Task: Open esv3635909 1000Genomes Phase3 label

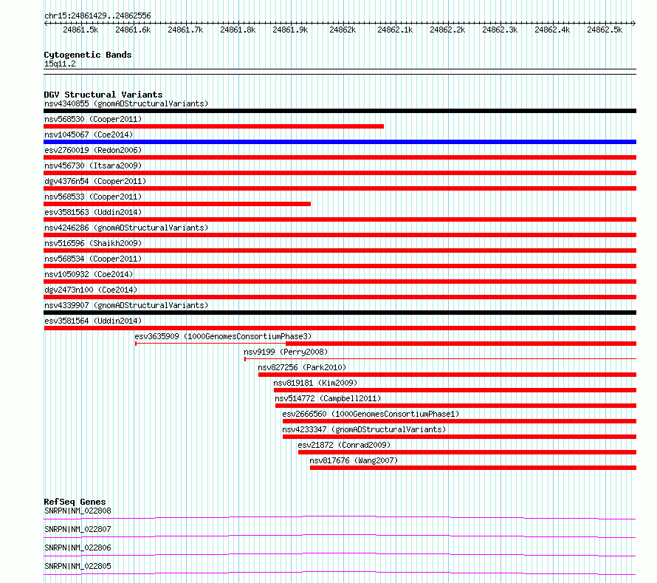Action: click(223, 336)
